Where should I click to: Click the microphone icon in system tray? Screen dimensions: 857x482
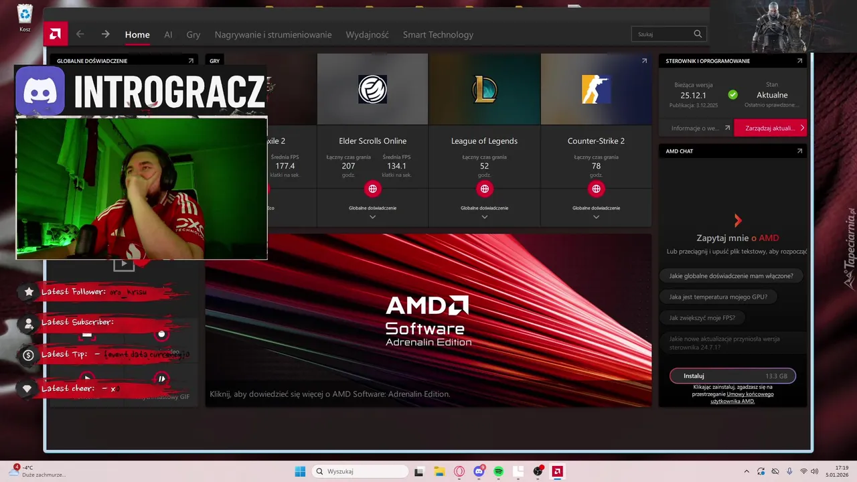[x=789, y=471]
